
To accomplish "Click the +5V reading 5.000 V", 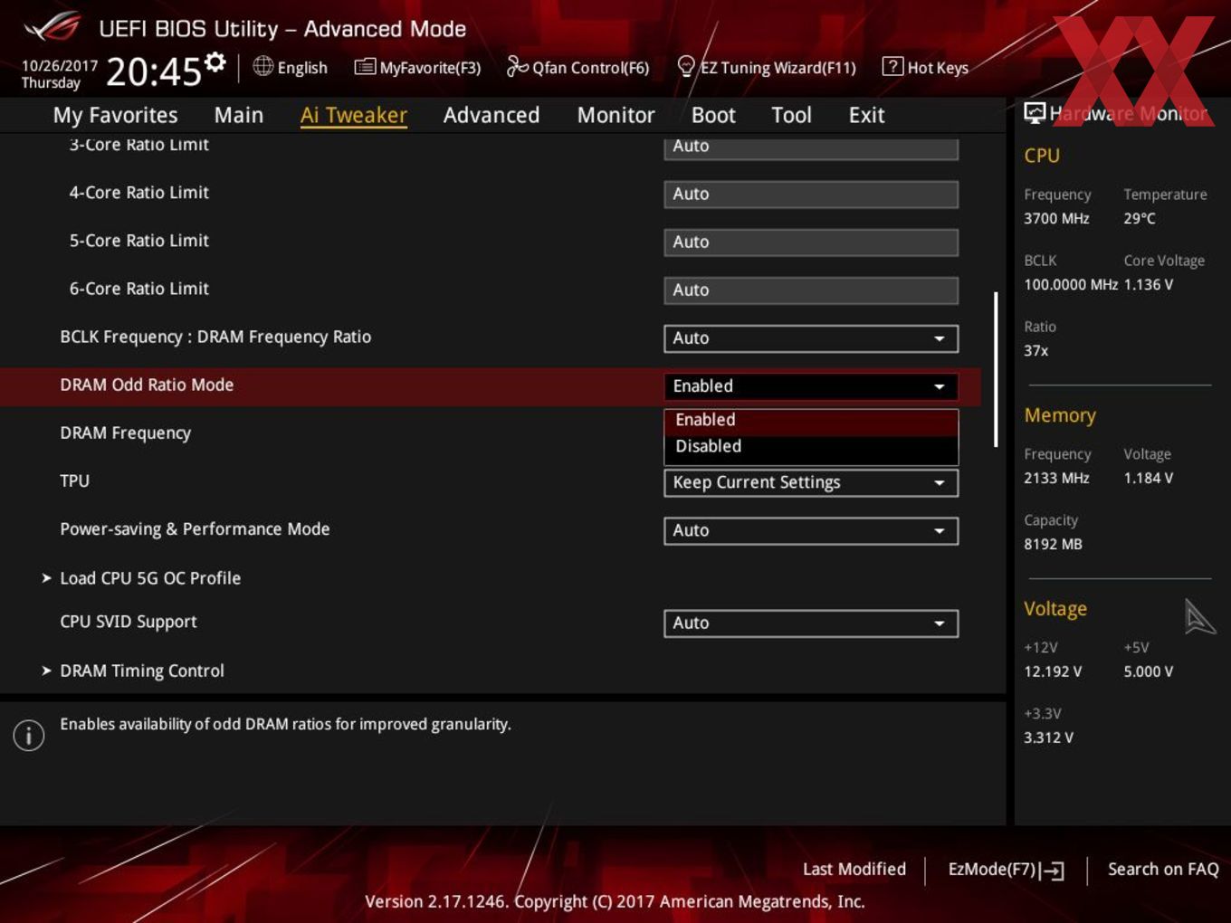I will (x=1149, y=671).
